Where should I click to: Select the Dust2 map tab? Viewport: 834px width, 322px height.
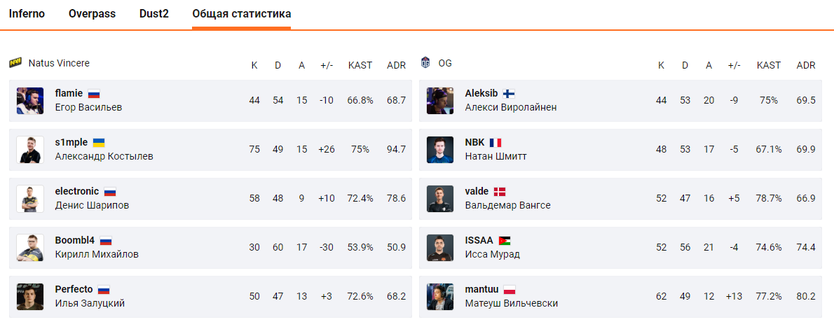click(153, 14)
